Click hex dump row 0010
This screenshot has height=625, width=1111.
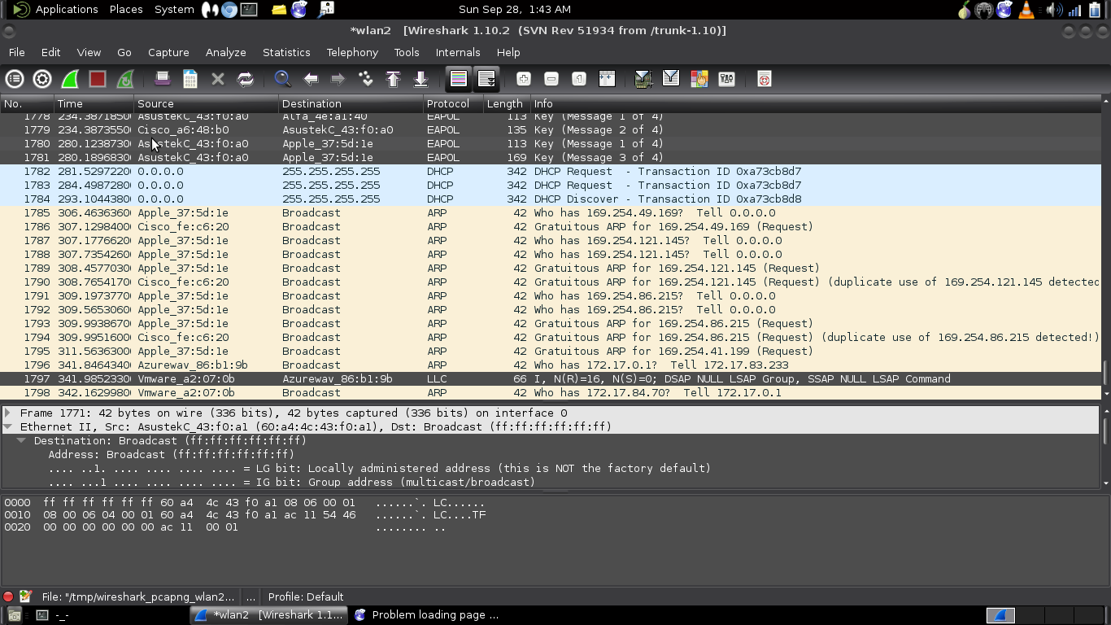[245, 514]
